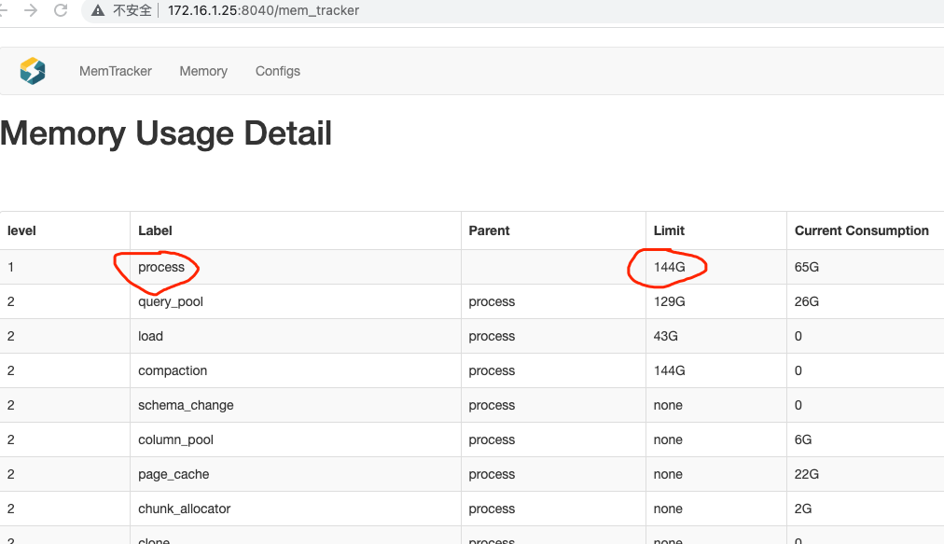Click the address bar URL text

click(x=263, y=10)
